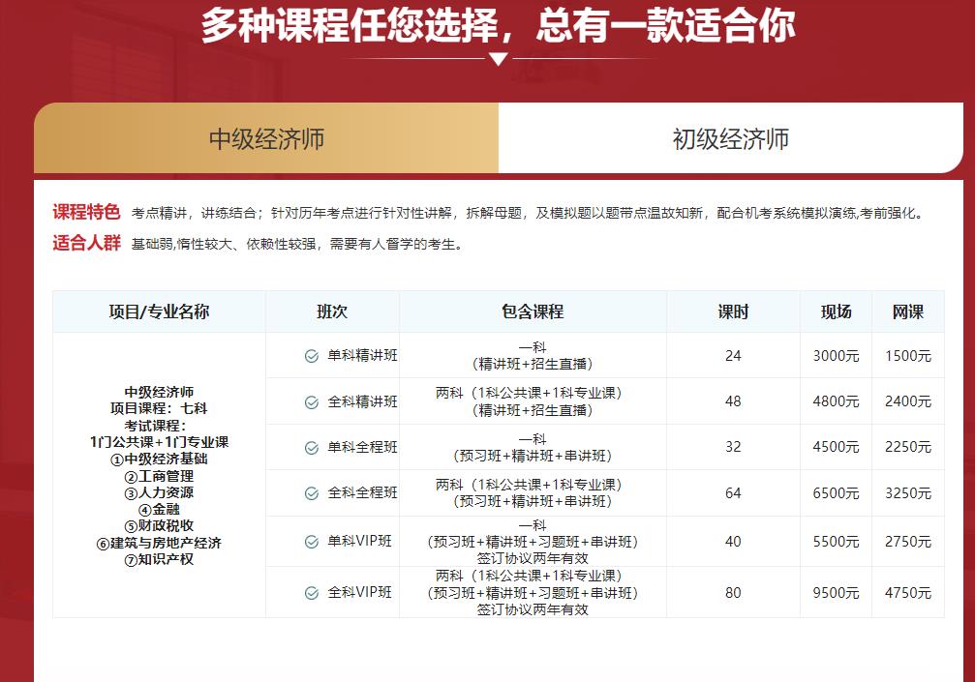Click the check icon beside 全科VIP班
The image size is (975, 682).
(312, 593)
